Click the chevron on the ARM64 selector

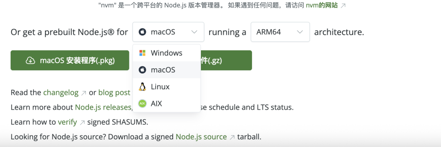[300, 32]
